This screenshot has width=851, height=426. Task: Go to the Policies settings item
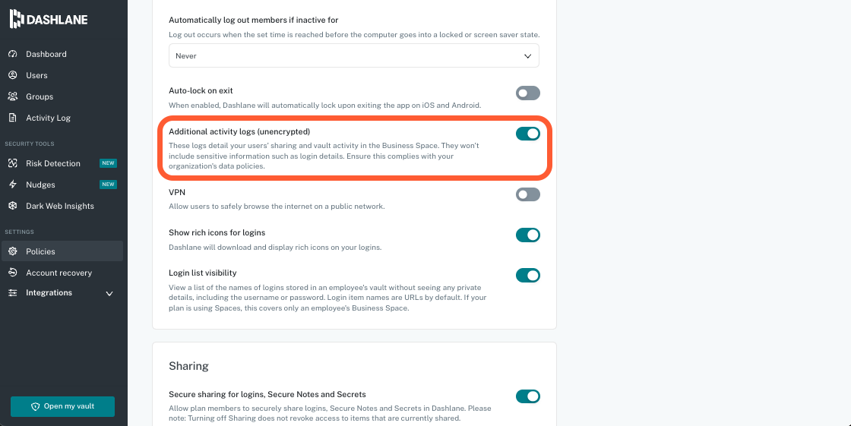(x=62, y=251)
